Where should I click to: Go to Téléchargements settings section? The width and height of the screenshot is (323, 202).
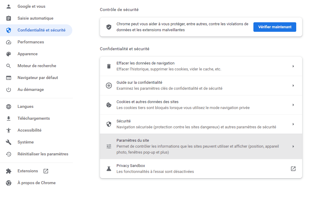34,119
